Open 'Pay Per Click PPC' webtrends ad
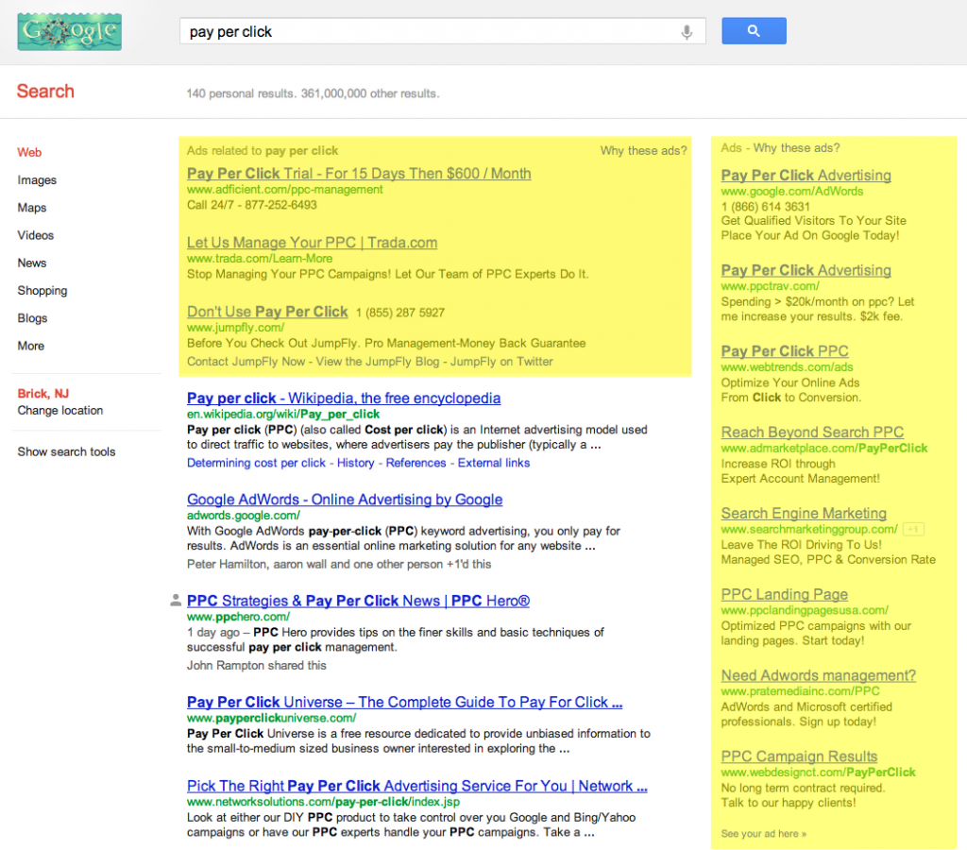Viewport: 967px width, 850px height. pos(785,351)
